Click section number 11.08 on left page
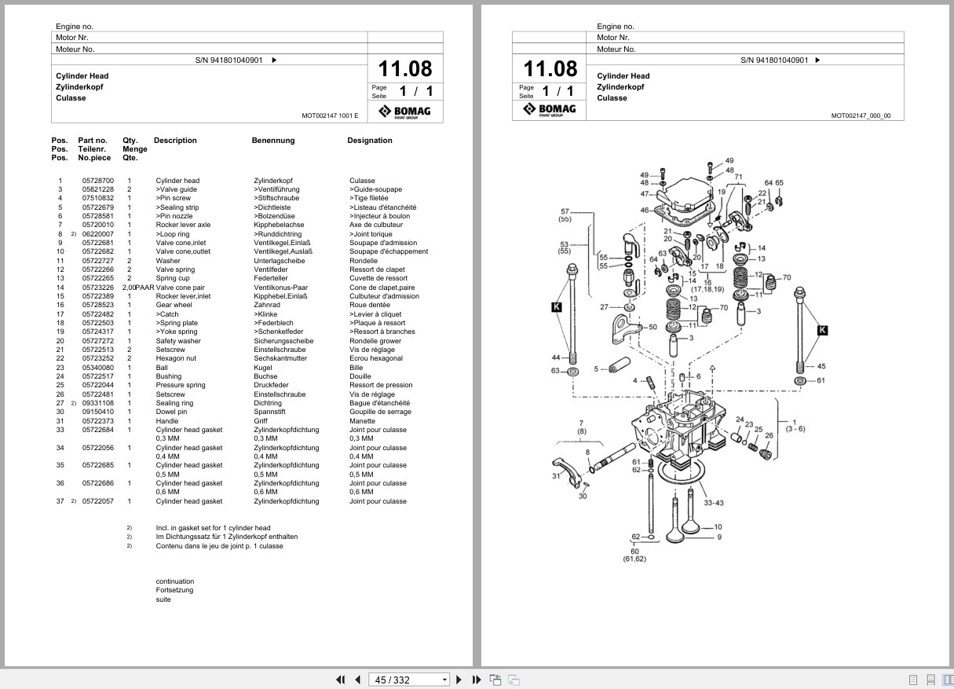The image size is (954, 689). pos(405,68)
